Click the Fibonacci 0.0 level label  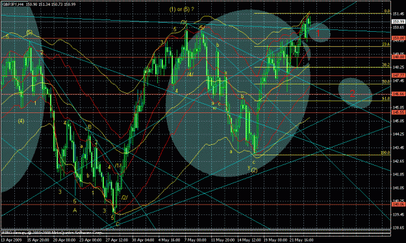coord(387,11)
